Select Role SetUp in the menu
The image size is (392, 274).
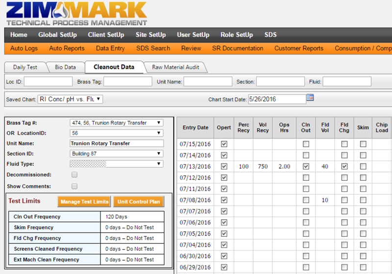pos(237,35)
